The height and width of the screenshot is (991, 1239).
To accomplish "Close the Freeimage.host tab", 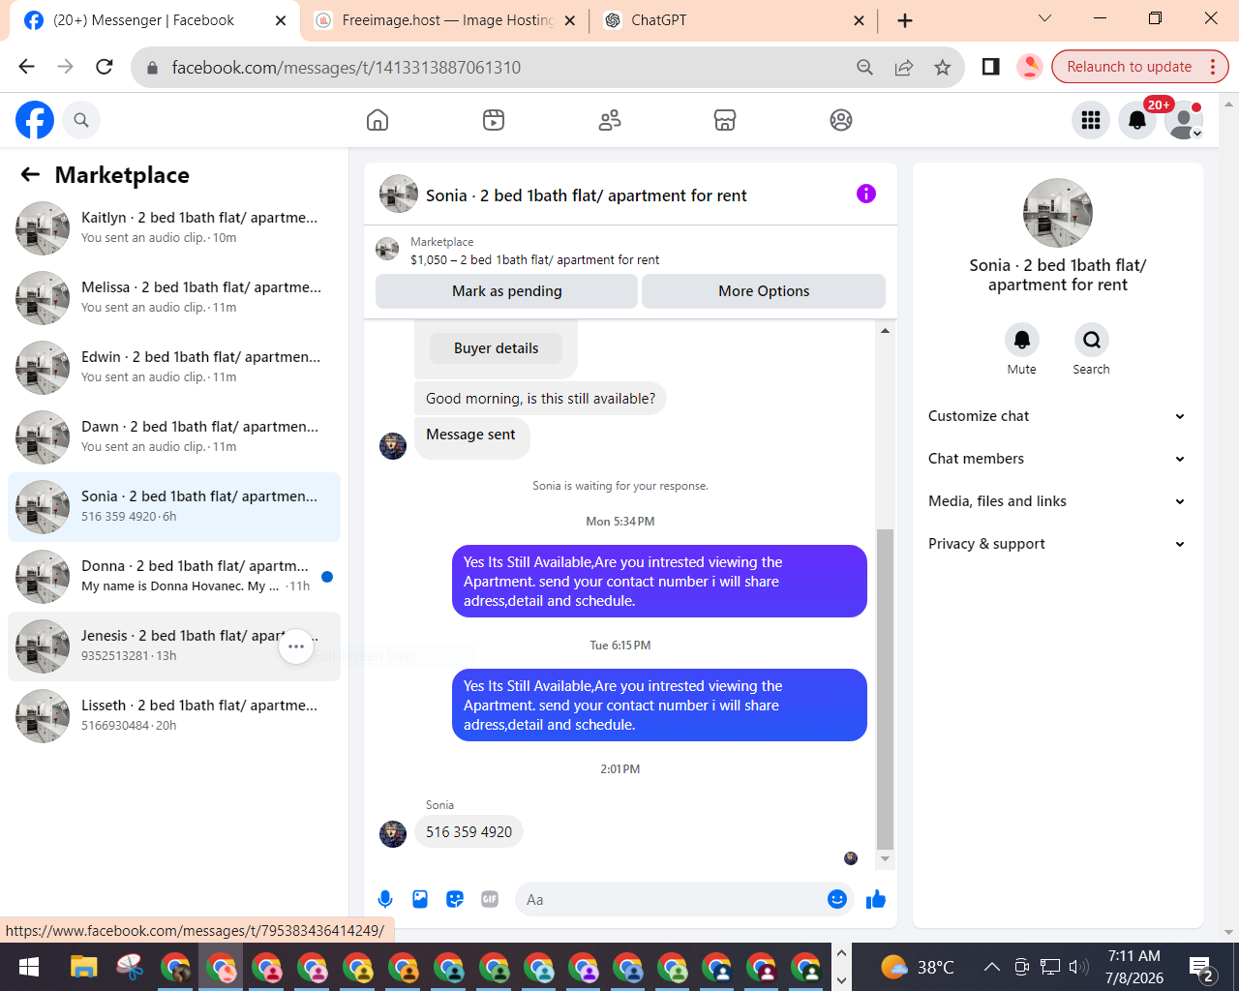I will coord(569,20).
